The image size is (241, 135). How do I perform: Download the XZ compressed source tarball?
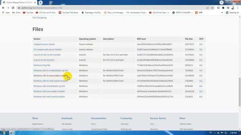[47, 49]
